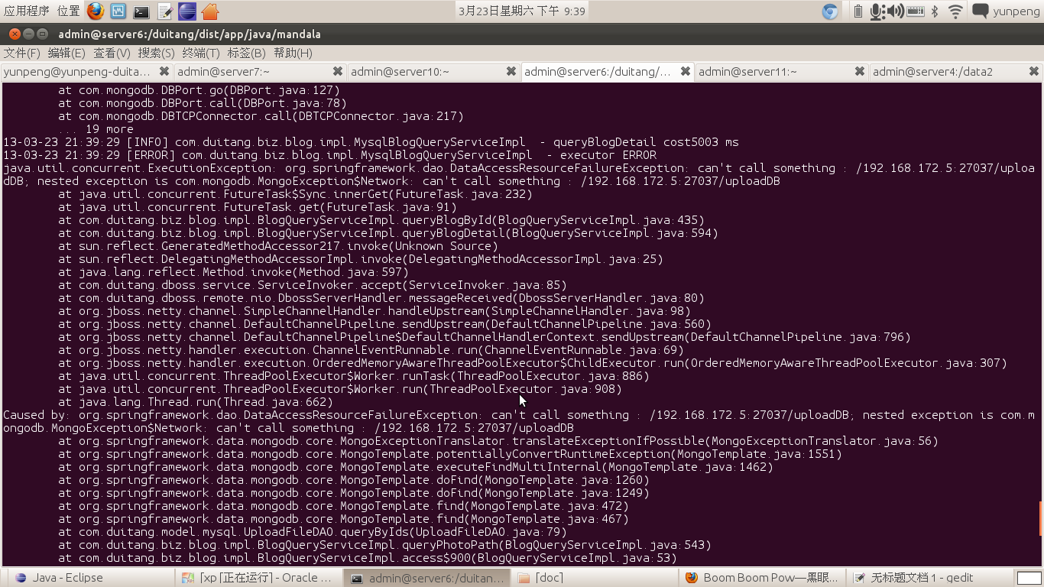The width and height of the screenshot is (1044, 587).
Task: Close the yunpeng@yunpeng-duita tab
Action: pyautogui.click(x=164, y=71)
